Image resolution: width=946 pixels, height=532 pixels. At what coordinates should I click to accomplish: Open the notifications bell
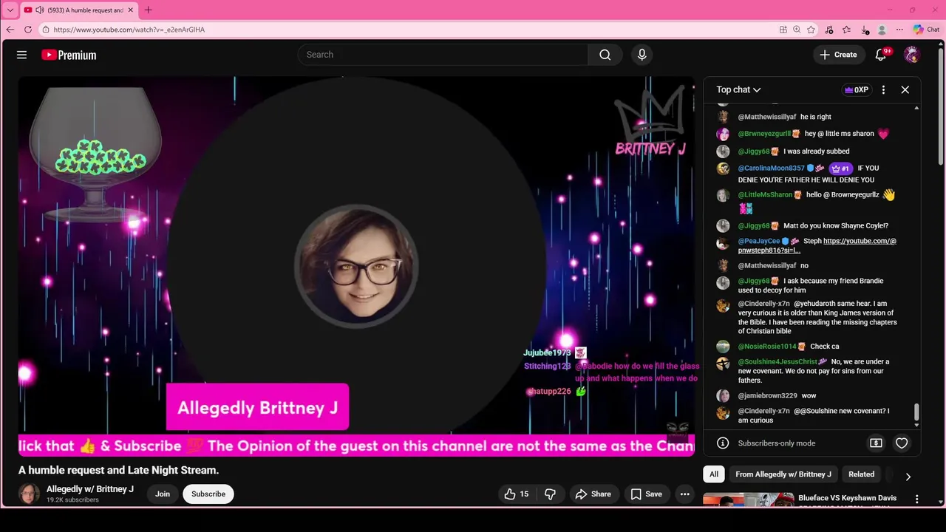pos(881,55)
